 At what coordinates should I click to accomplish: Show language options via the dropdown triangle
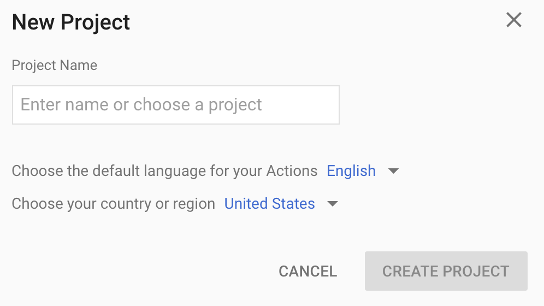coord(393,171)
